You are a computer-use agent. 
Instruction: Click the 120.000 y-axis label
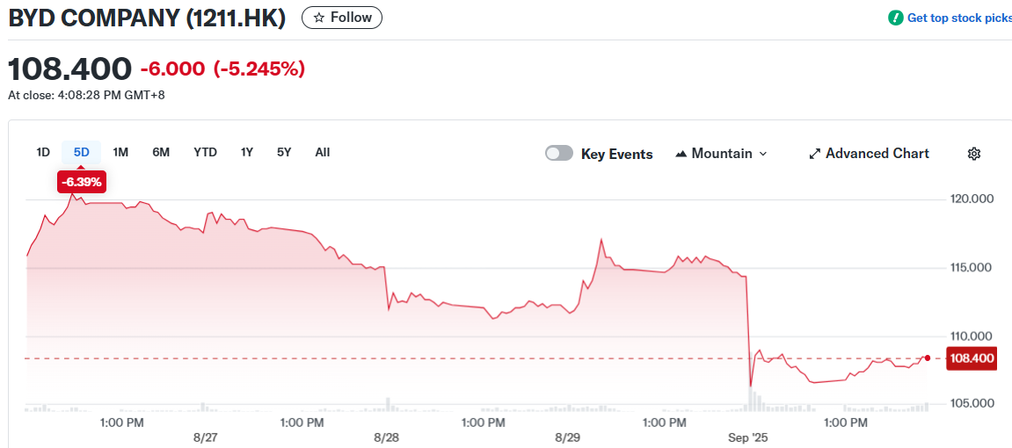[973, 199]
